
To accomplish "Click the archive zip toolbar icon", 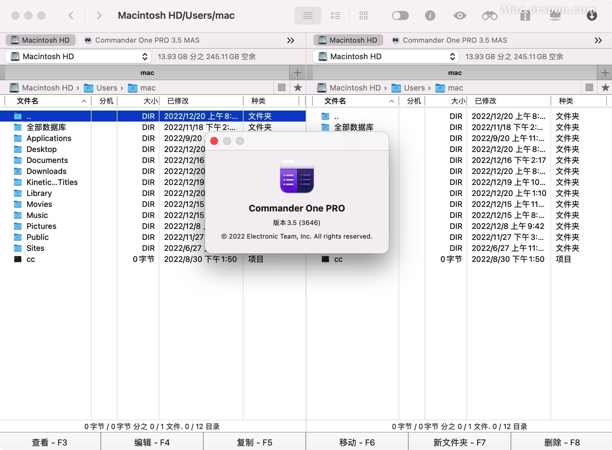I will click(x=525, y=16).
